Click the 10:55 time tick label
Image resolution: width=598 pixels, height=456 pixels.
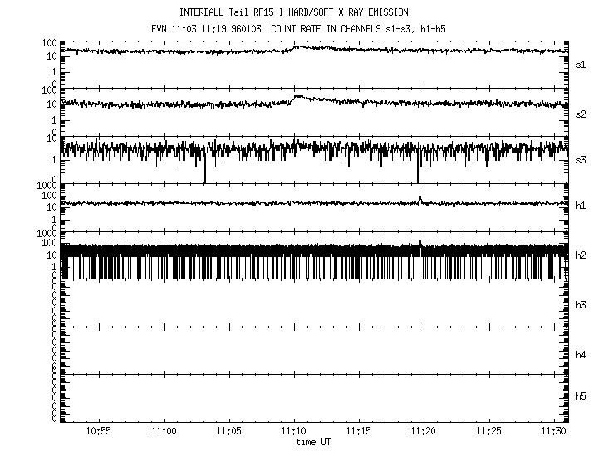tap(99, 432)
